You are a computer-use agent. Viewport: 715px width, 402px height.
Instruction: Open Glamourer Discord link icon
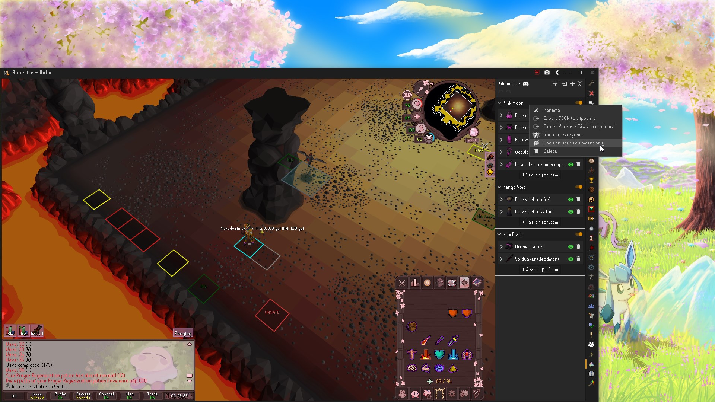(x=526, y=84)
